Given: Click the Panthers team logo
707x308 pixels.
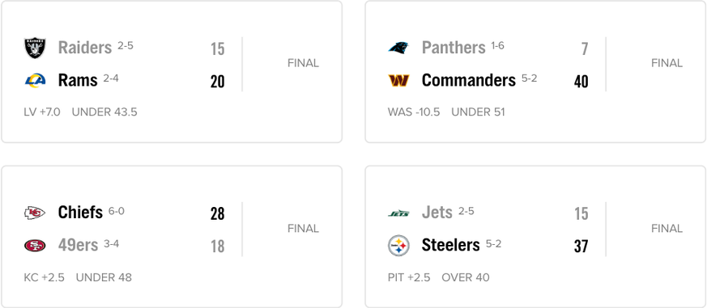Looking at the screenshot, I should click(x=398, y=48).
